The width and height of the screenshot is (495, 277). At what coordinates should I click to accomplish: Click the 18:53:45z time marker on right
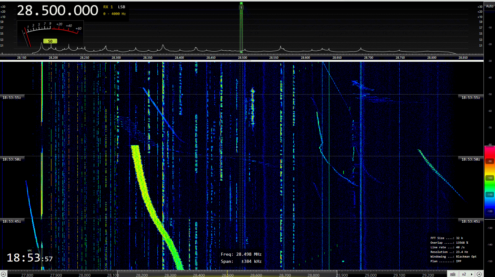[471, 221]
